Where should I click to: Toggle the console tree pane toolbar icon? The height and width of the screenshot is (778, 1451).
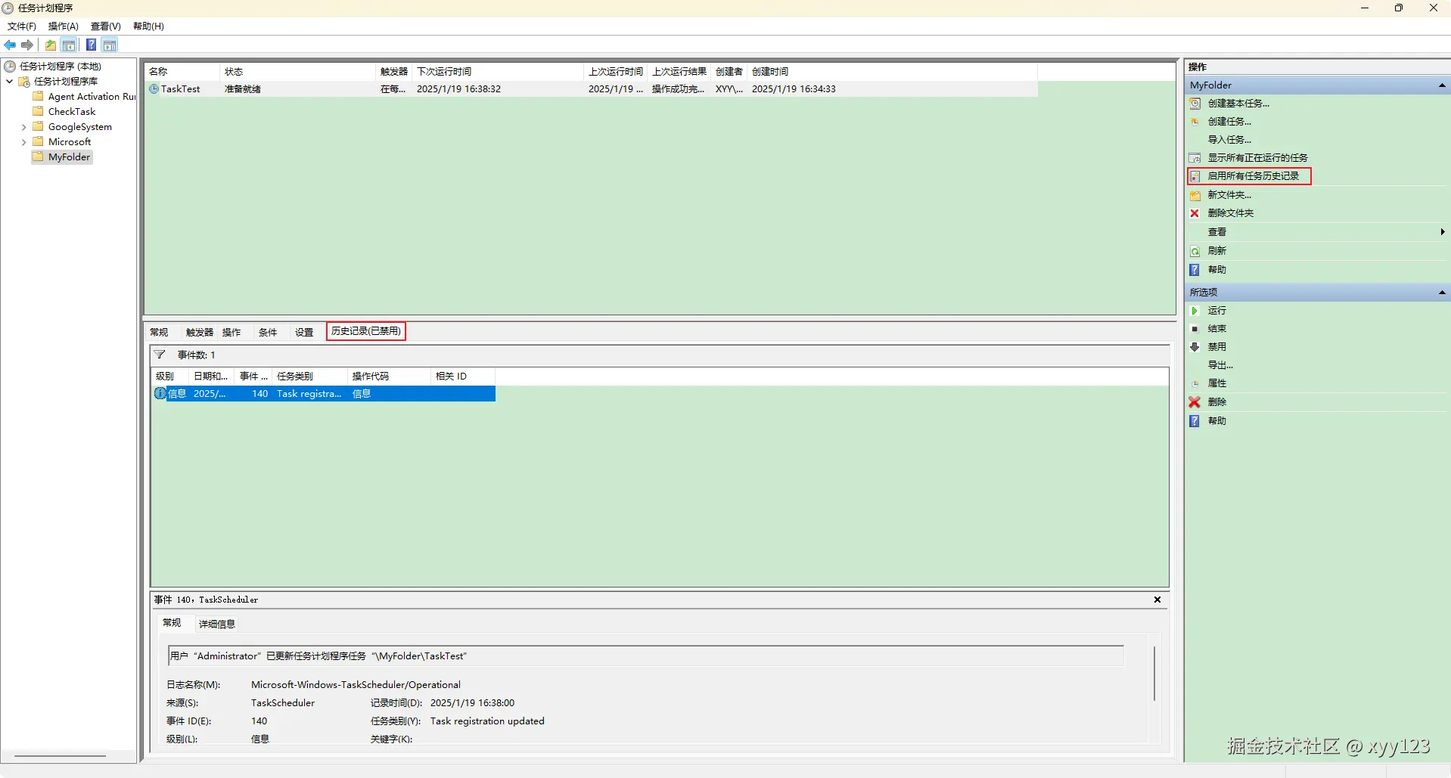69,45
